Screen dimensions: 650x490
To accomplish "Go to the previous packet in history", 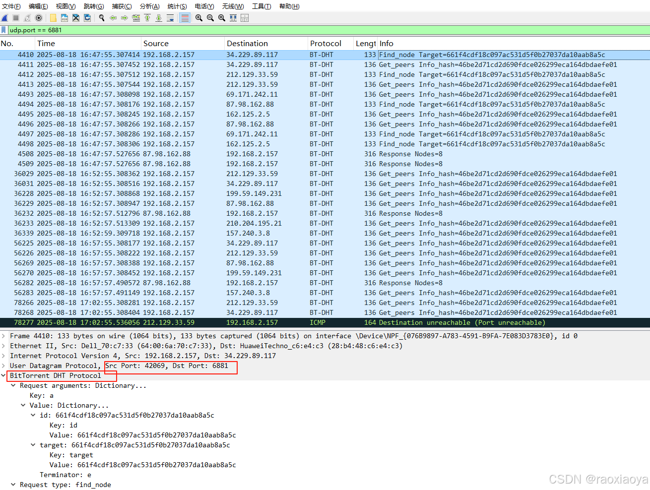I will pyautogui.click(x=113, y=18).
